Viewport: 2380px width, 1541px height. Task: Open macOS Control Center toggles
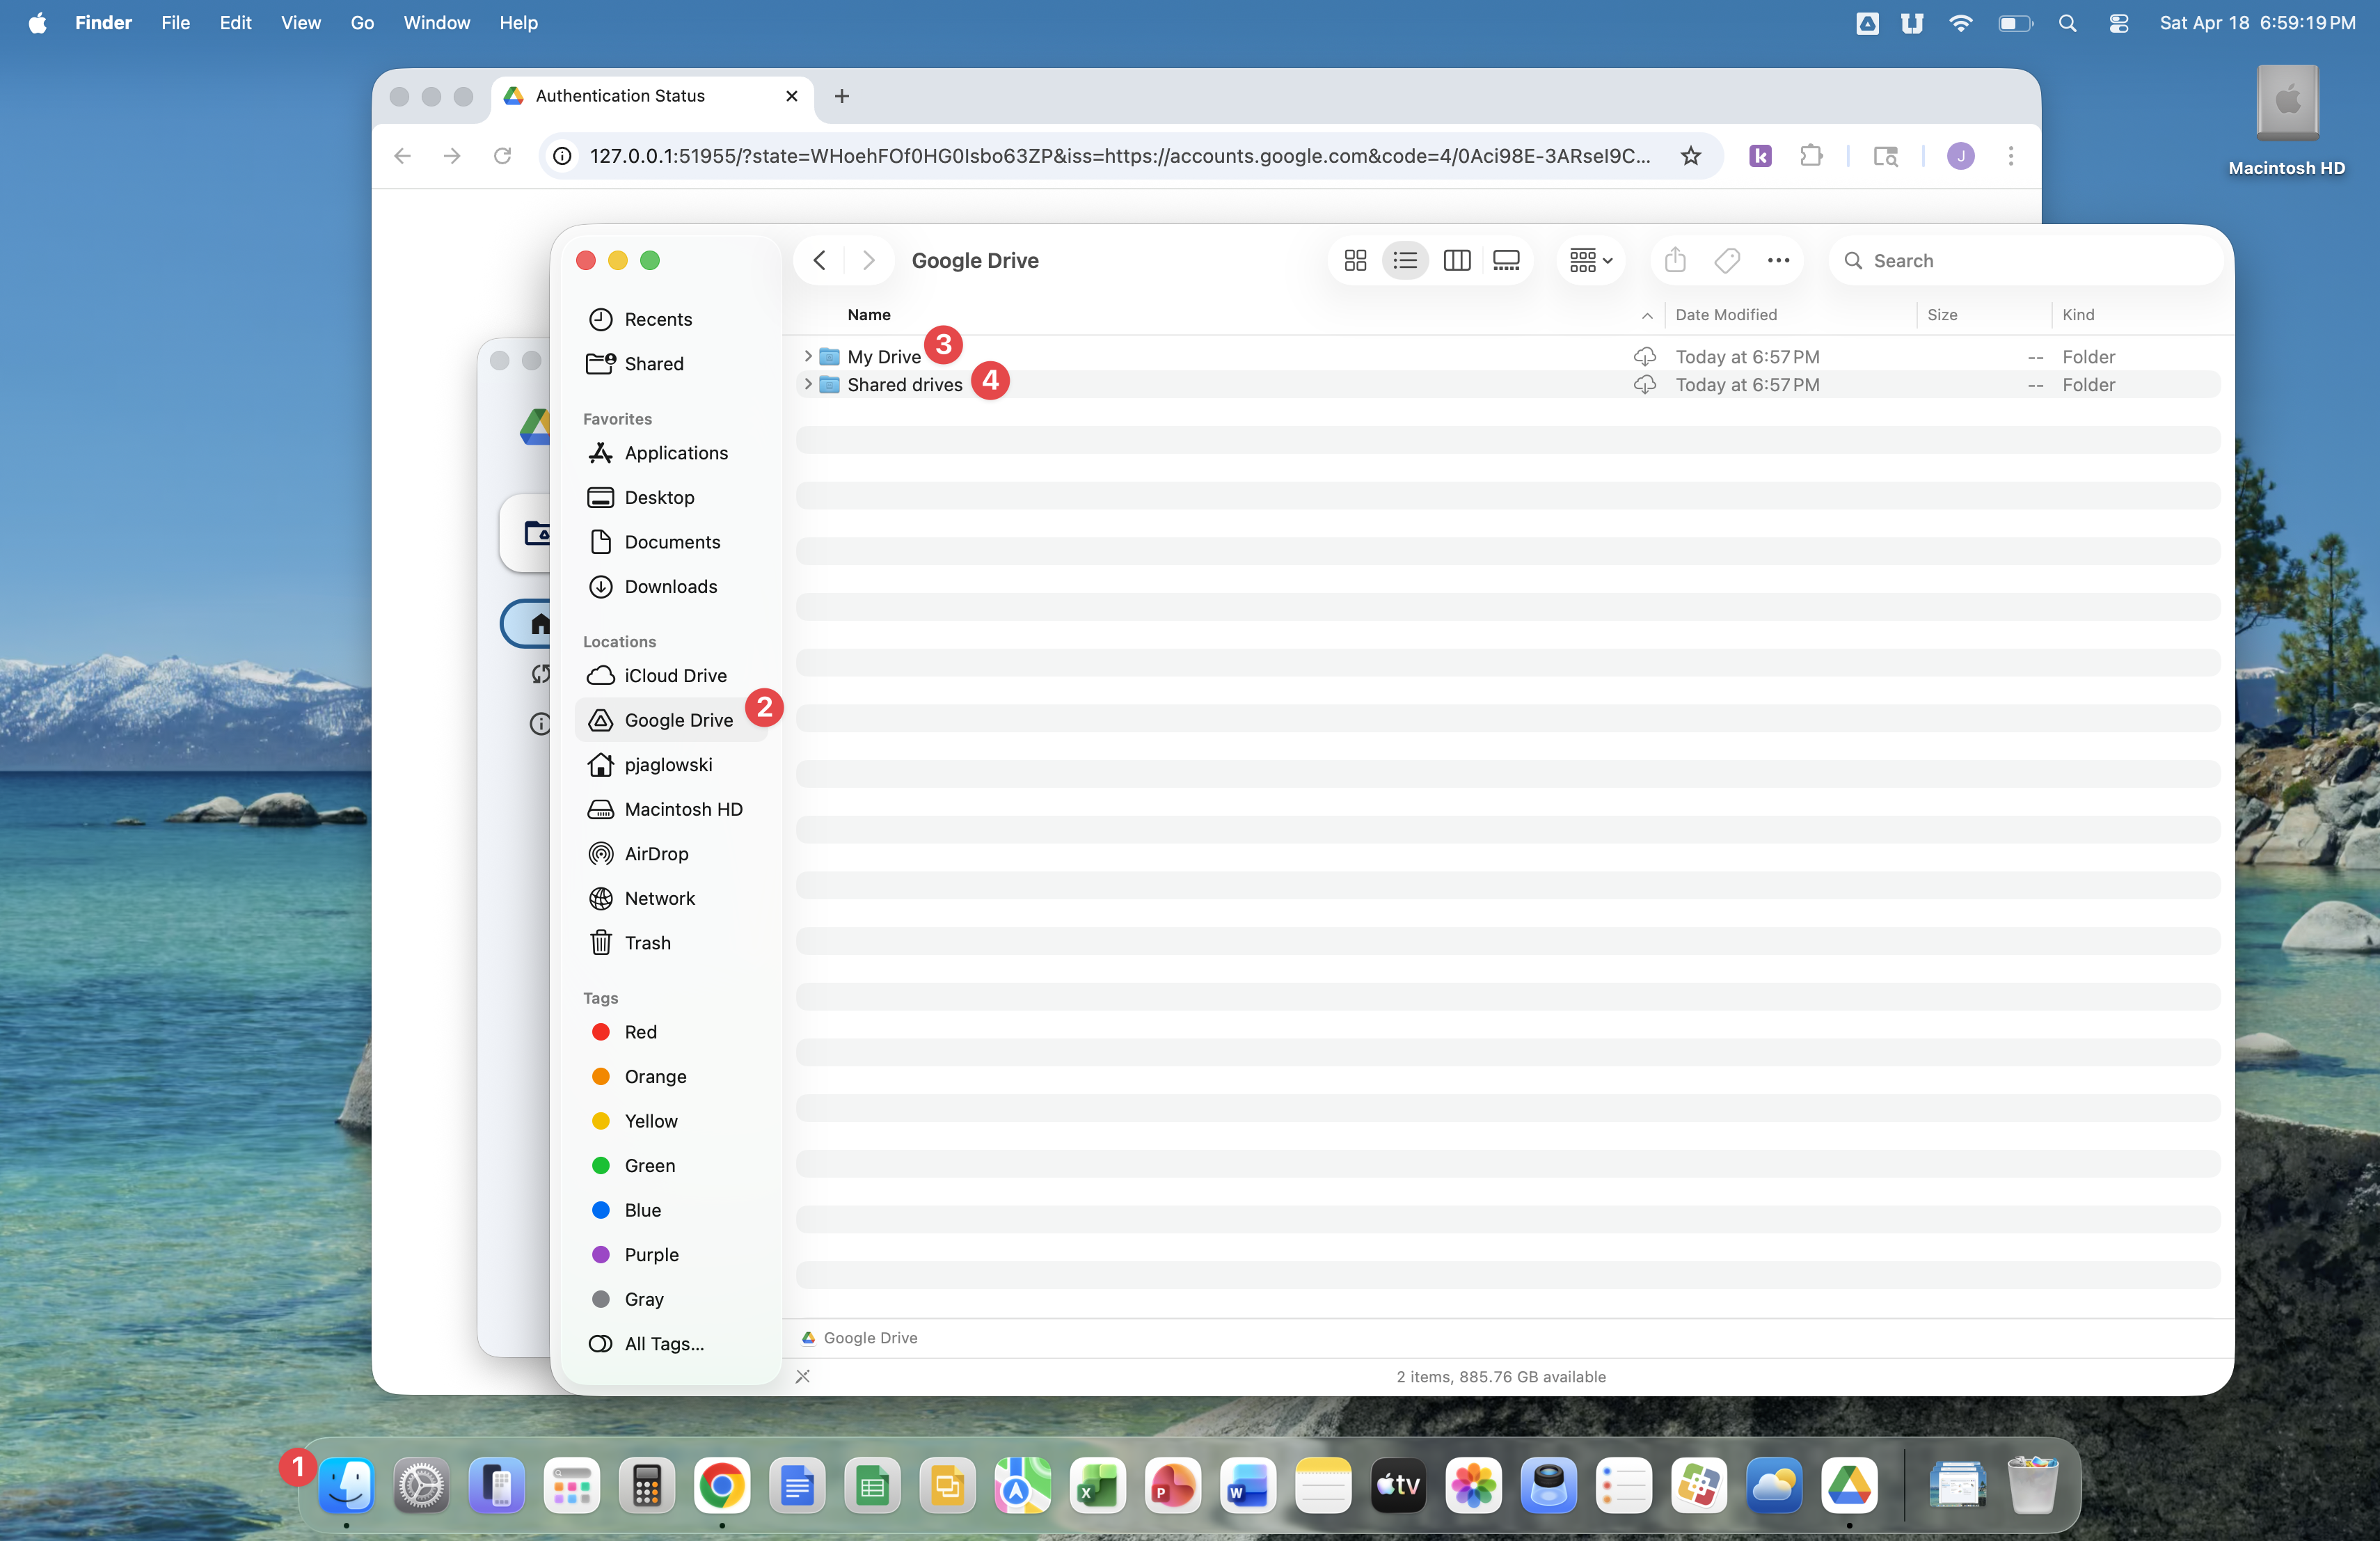[2118, 23]
